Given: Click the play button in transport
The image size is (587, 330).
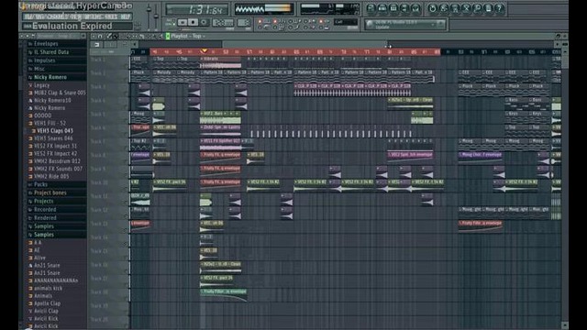Looking at the screenshot, I should click(183, 23).
